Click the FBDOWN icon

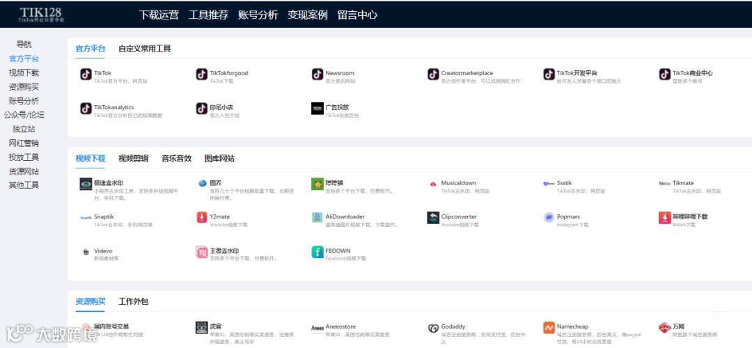pyautogui.click(x=317, y=252)
